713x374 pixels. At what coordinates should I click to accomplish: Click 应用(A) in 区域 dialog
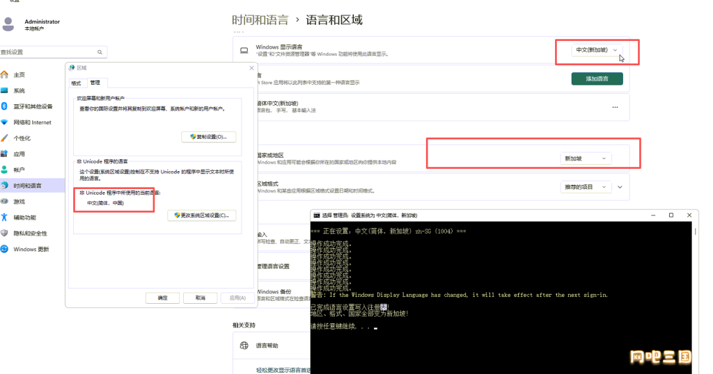point(237,298)
